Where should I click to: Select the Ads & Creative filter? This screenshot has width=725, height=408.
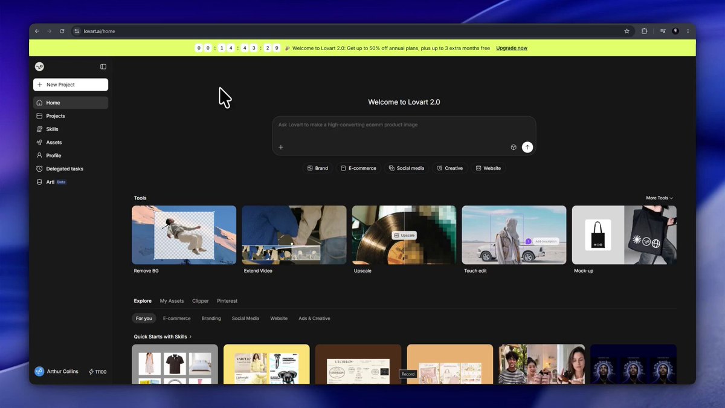pyautogui.click(x=314, y=319)
